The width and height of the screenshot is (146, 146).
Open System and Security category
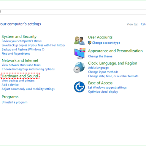(19, 36)
